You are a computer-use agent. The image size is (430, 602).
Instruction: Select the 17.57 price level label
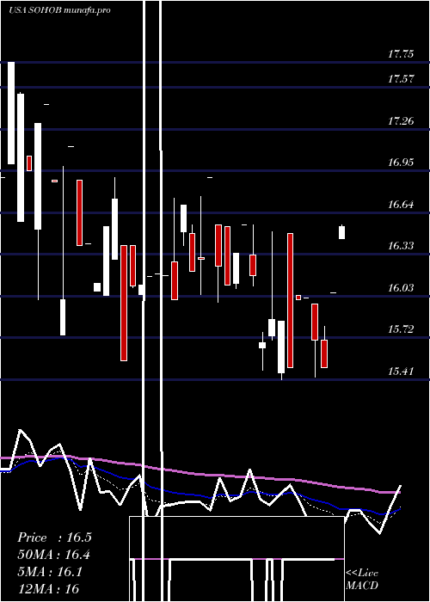pyautogui.click(x=401, y=79)
